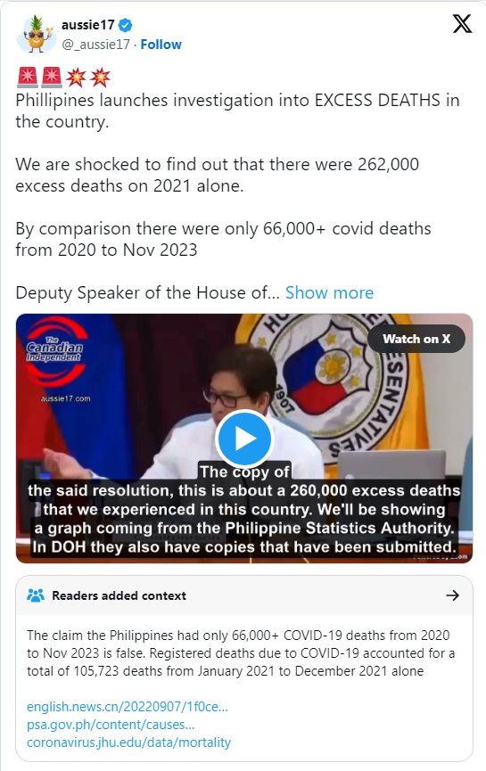Click the blue verified badge
Viewport: 486px width, 771px height.
pos(126,25)
